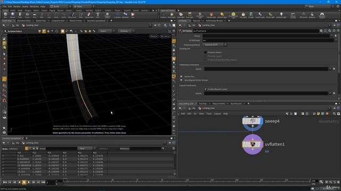Select the Ambient Light shelf tool
Screen dimensions: 341x191
(281, 15)
